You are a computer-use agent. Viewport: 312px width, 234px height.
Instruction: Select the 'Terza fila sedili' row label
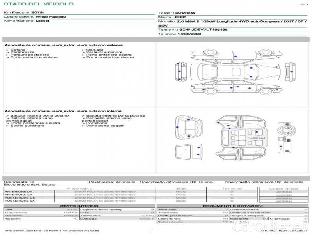tap(16, 213)
